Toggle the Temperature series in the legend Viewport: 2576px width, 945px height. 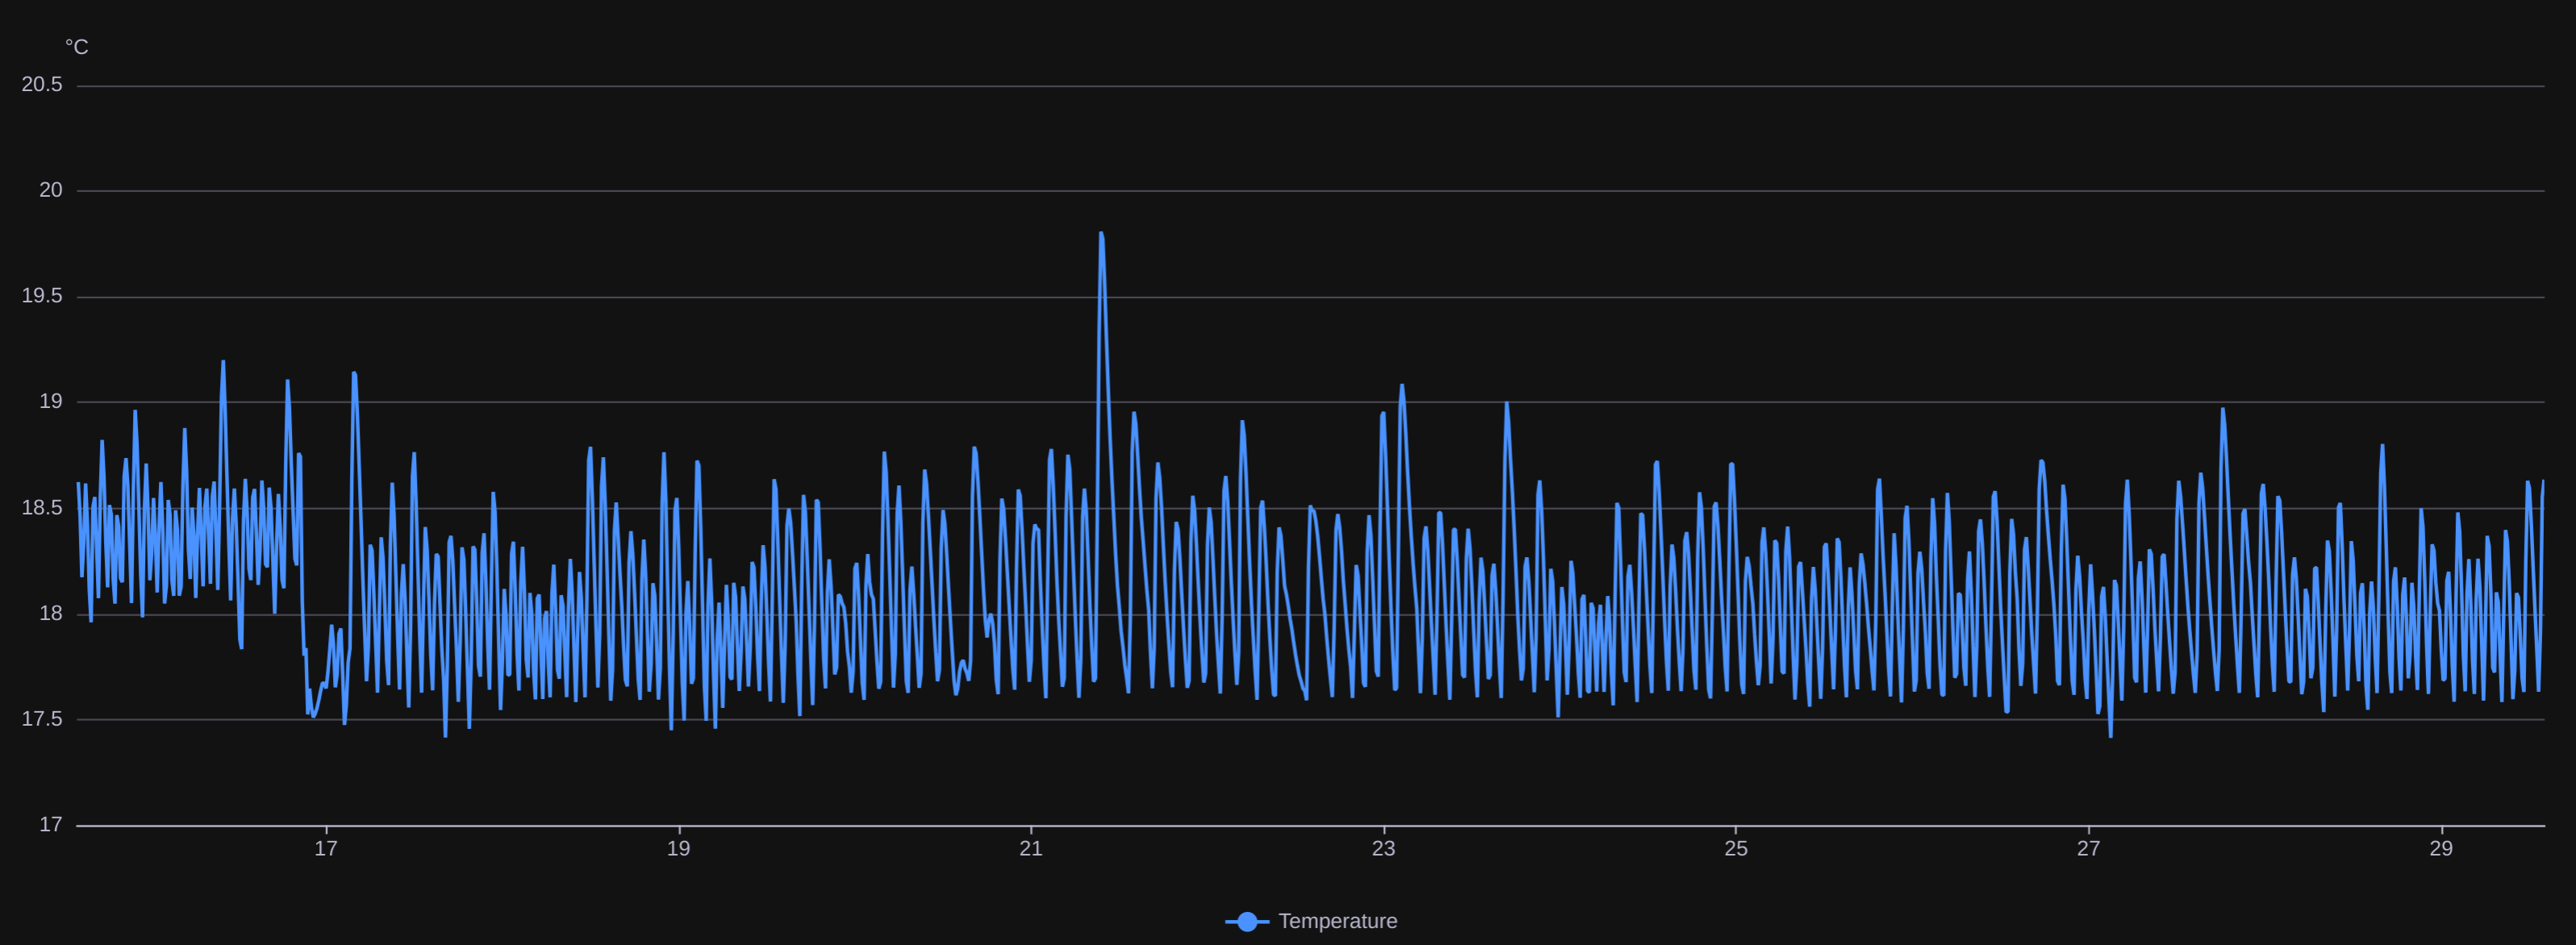point(1311,921)
